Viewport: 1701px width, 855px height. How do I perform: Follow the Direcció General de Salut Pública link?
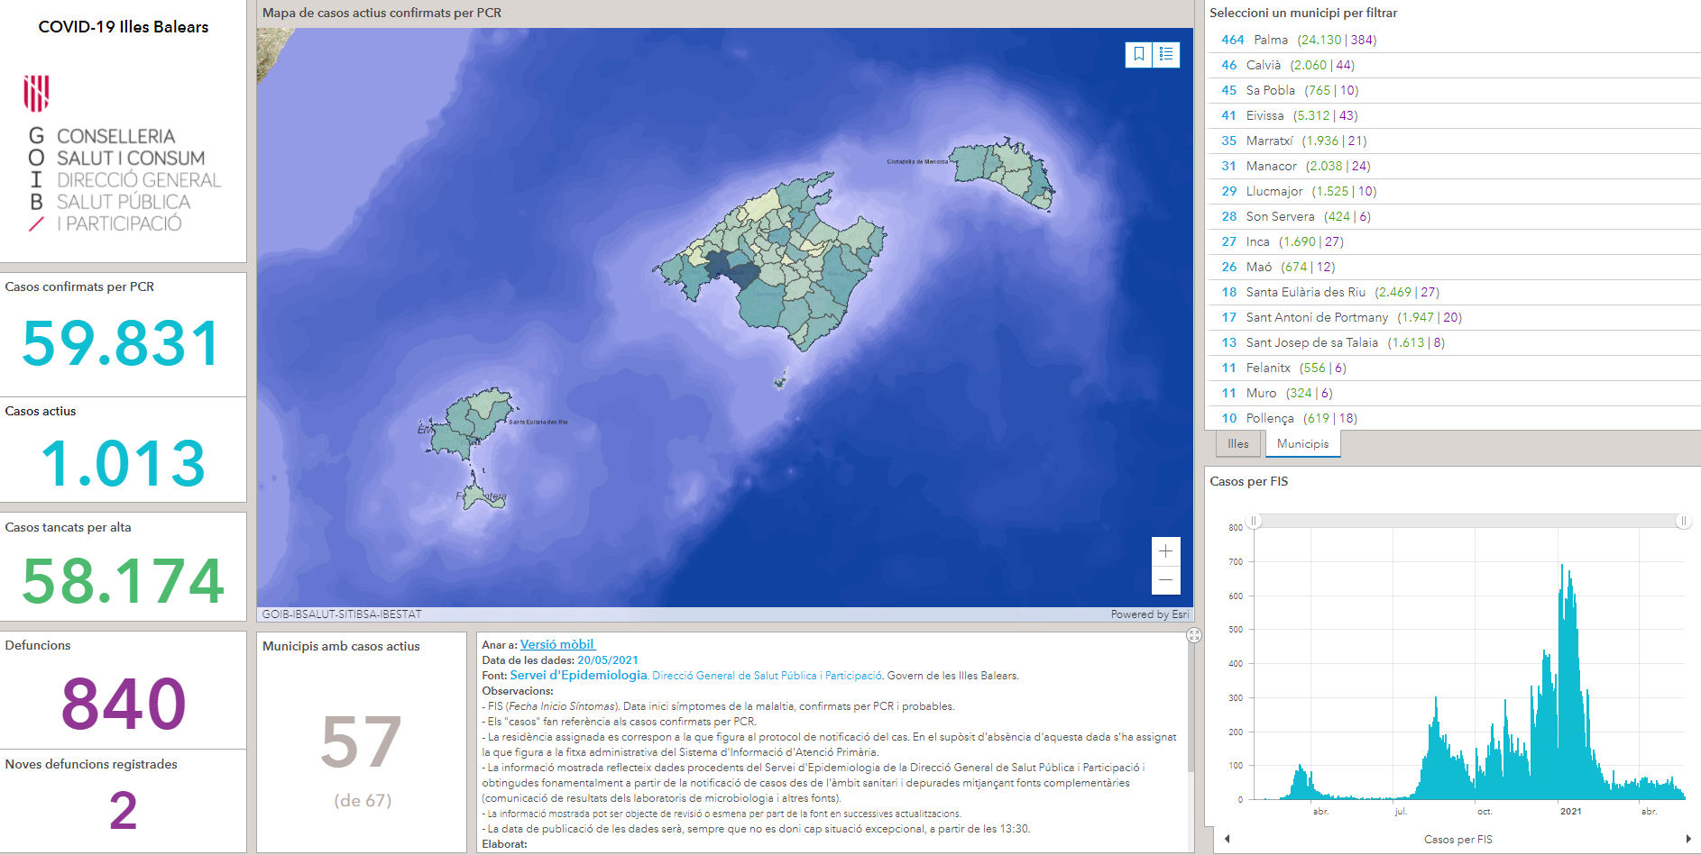(767, 676)
